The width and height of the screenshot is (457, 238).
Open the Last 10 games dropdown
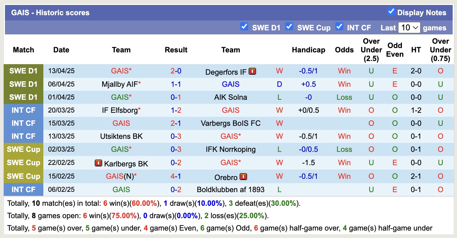click(x=409, y=28)
